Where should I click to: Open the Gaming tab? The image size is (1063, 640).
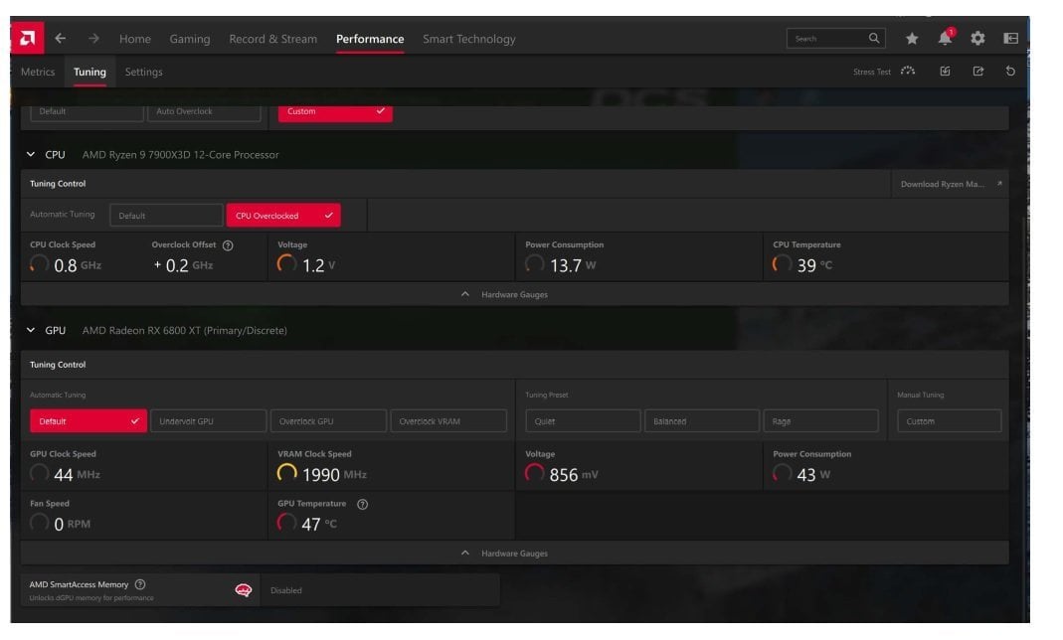[190, 39]
